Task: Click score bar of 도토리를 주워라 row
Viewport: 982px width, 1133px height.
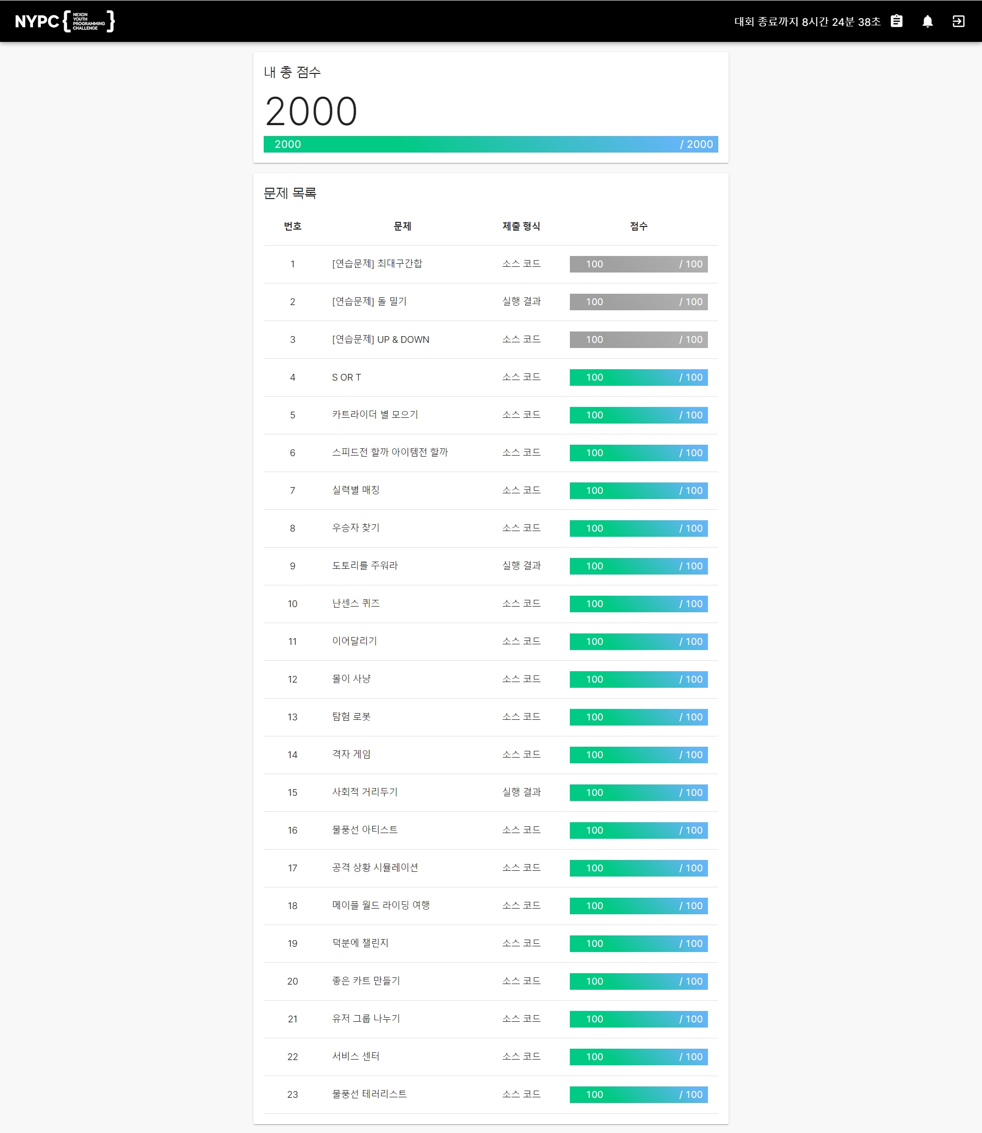Action: tap(639, 567)
